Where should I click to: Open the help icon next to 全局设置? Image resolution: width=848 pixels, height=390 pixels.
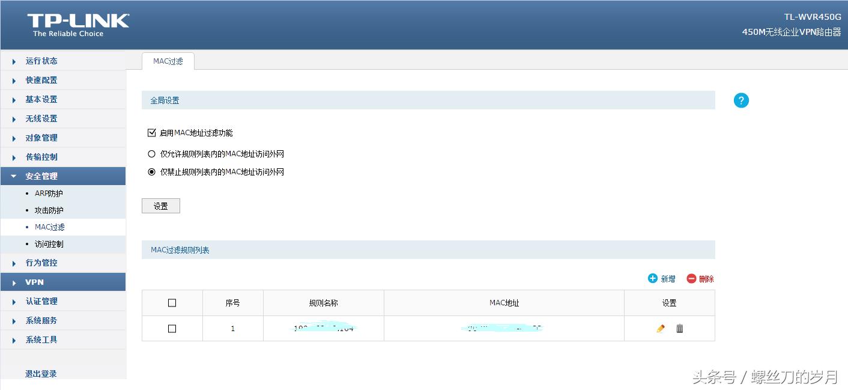pyautogui.click(x=741, y=100)
